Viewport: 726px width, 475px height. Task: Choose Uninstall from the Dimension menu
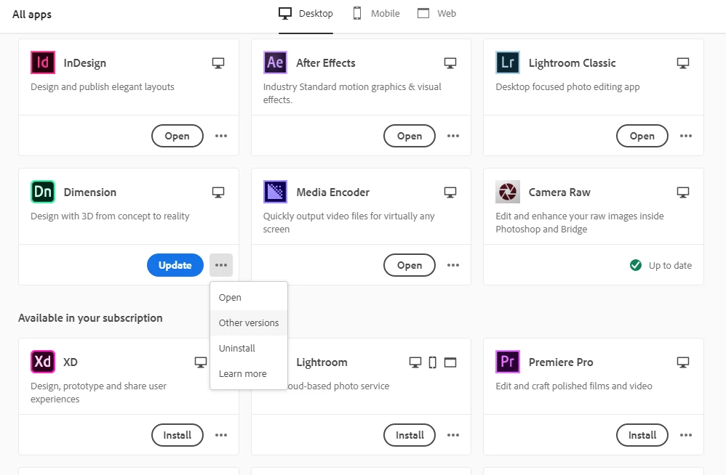click(x=249, y=349)
